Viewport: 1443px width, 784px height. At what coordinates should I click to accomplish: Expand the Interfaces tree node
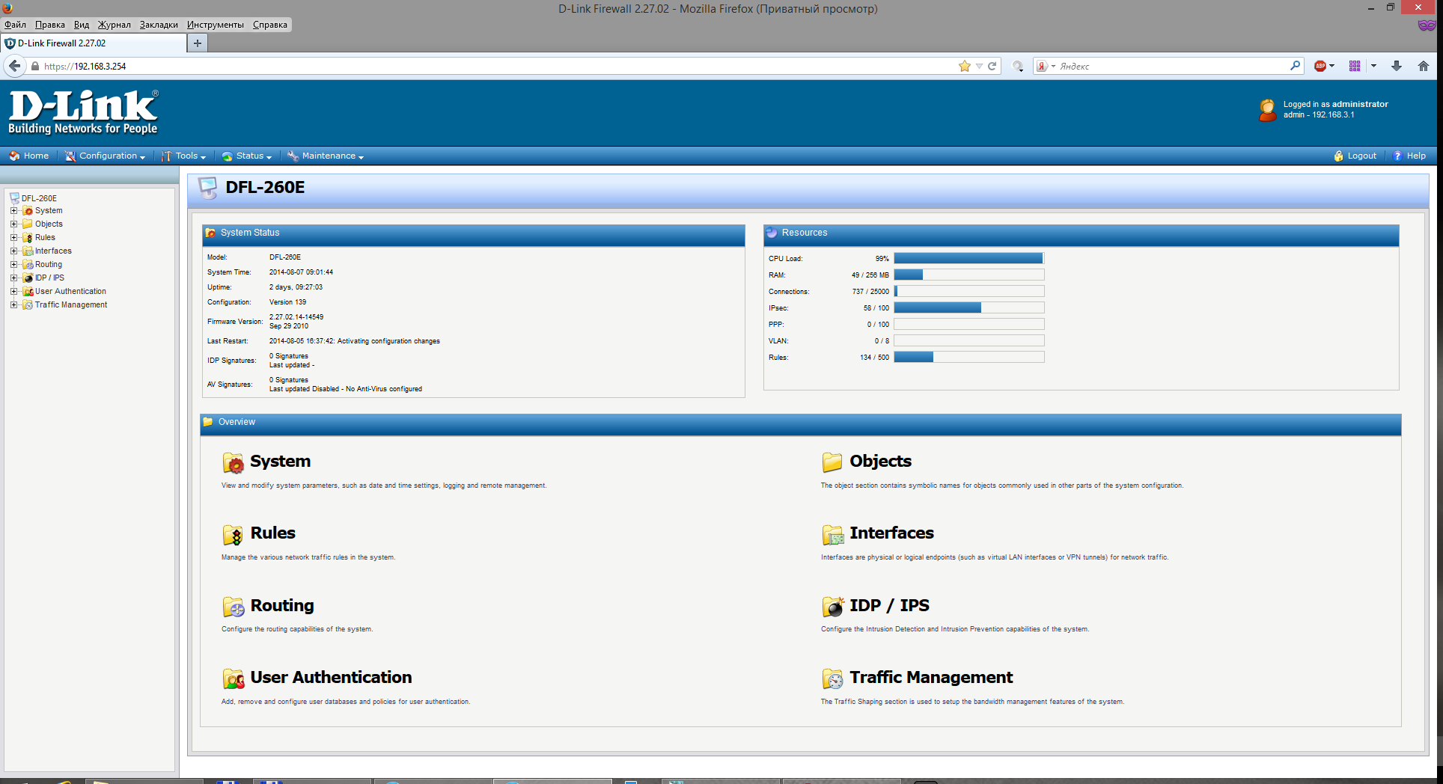13,251
